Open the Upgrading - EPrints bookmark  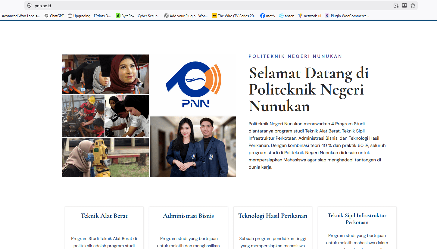(x=89, y=16)
